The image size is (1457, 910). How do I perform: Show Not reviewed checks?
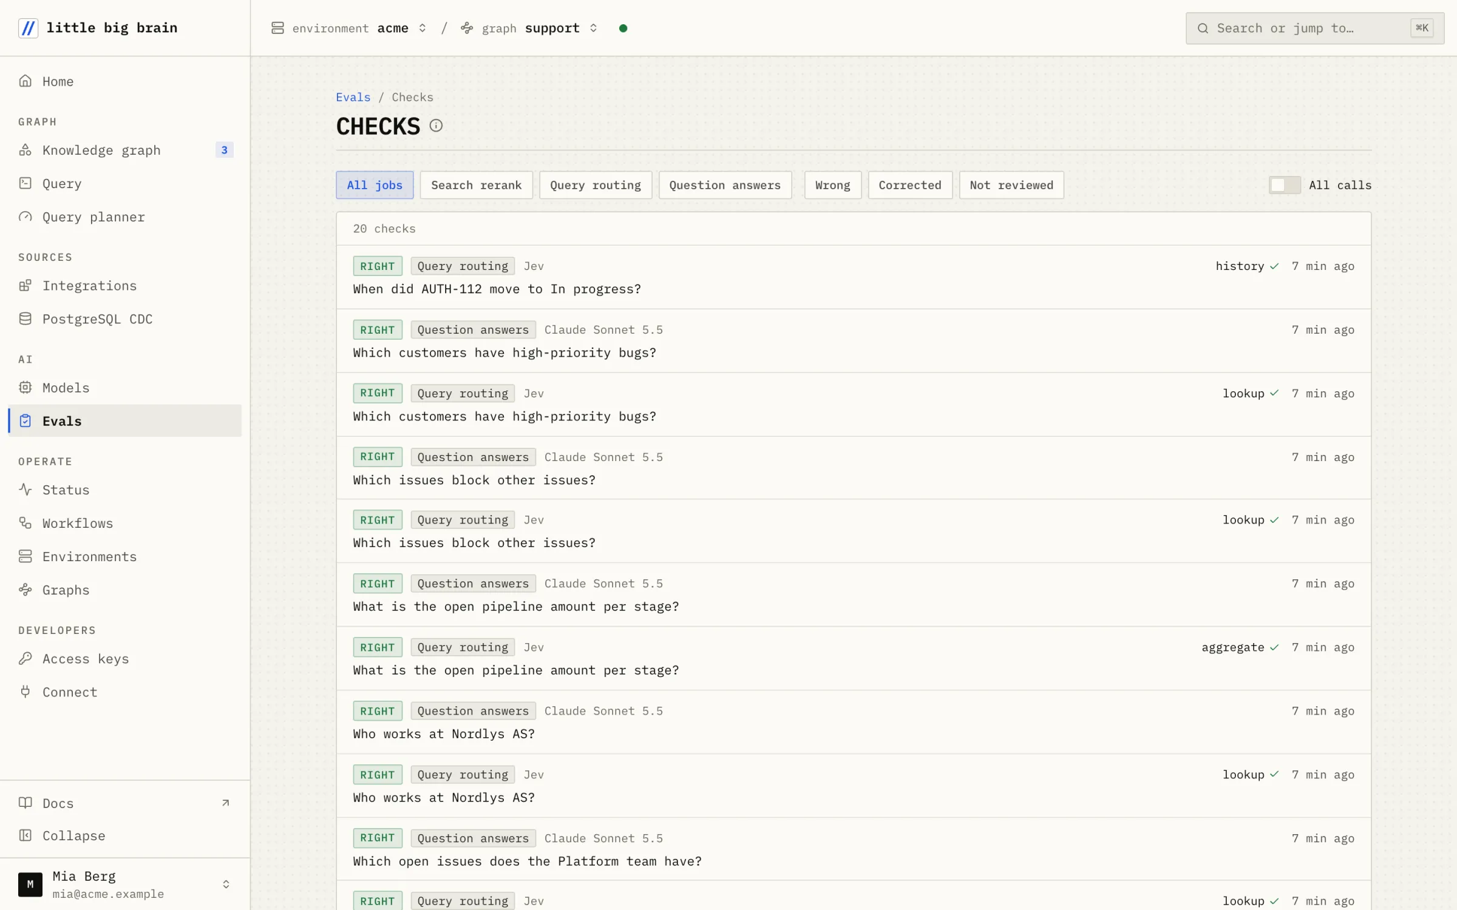(x=1011, y=185)
